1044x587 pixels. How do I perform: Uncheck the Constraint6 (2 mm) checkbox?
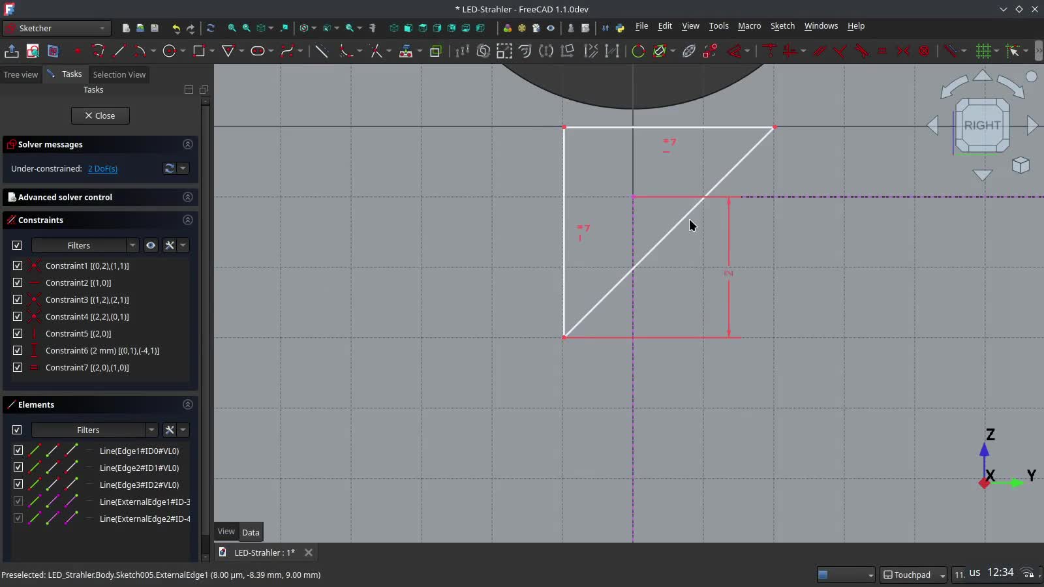[x=18, y=350]
